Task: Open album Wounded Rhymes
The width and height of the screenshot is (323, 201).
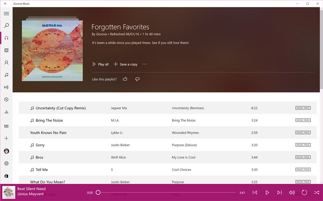Action: (x=185, y=133)
